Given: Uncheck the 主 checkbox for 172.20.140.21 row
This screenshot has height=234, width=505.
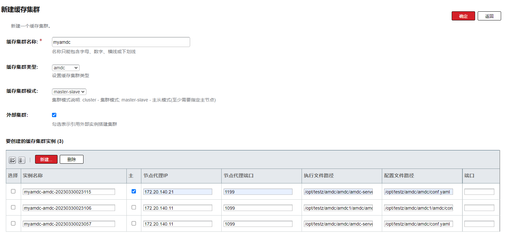Looking at the screenshot, I should (134, 192).
